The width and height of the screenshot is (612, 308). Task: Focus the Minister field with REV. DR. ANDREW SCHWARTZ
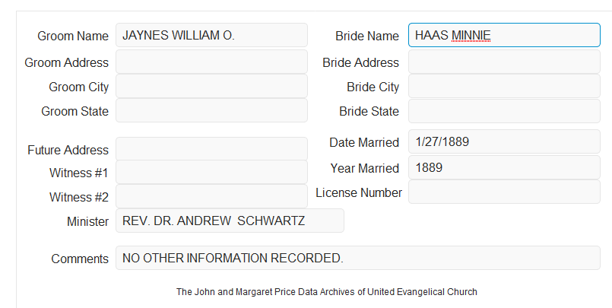(x=230, y=221)
